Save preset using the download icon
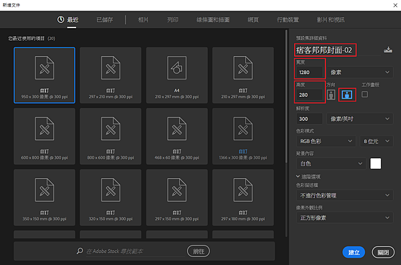401x265 pixels. (388, 49)
